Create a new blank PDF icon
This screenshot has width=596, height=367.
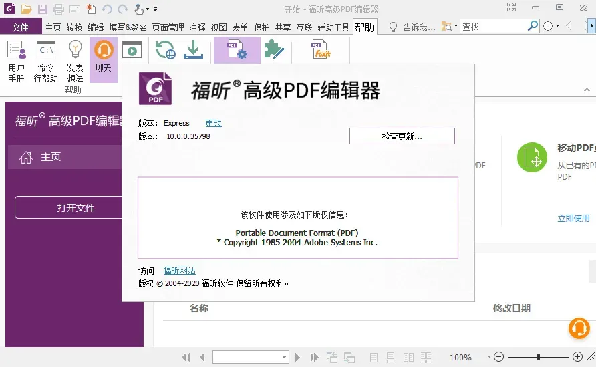coord(91,9)
